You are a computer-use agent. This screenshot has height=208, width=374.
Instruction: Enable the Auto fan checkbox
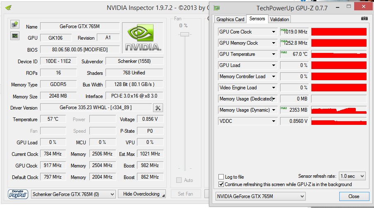click(x=179, y=180)
